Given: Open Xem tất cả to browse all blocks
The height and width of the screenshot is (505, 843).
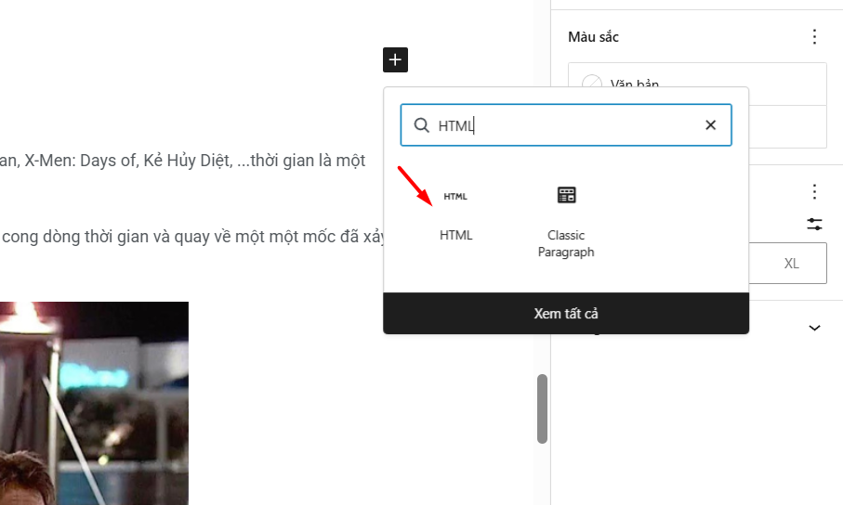Looking at the screenshot, I should (566, 313).
